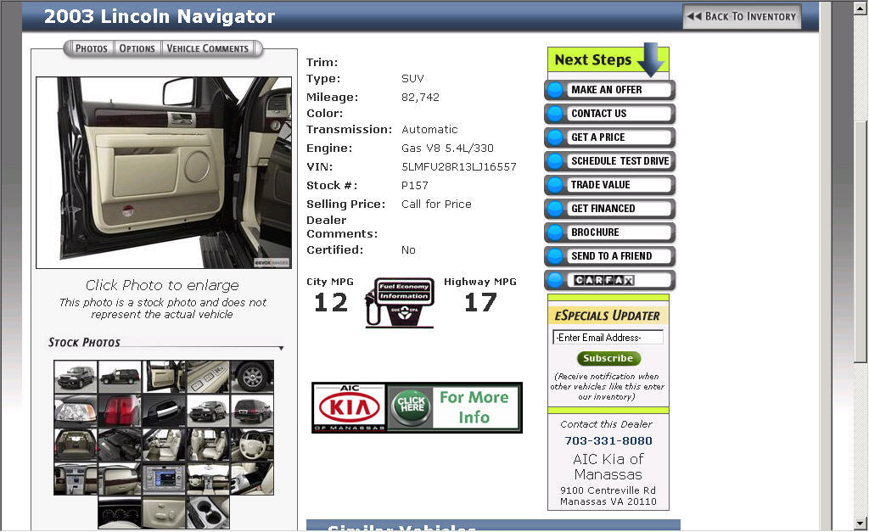This screenshot has height=532, width=869.
Task: Focus the Enter Email Address field
Action: pyautogui.click(x=608, y=338)
